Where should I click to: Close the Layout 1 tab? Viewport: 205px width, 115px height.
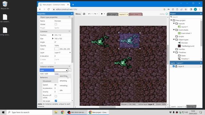click(127, 14)
